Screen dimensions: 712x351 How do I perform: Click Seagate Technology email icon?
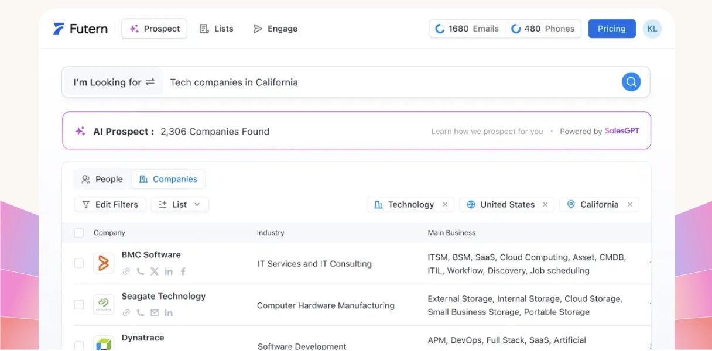[155, 313]
